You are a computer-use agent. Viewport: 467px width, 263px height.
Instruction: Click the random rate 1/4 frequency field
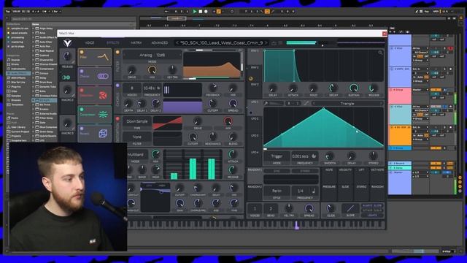[x=305, y=191]
